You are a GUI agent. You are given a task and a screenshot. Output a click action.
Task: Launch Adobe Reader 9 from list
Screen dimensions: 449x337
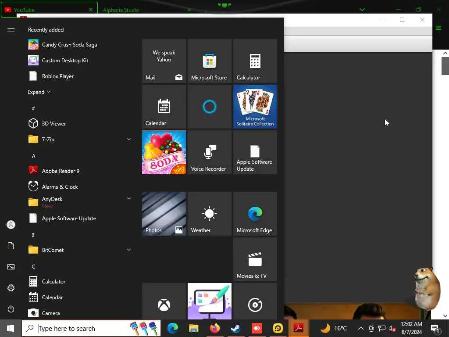click(80, 171)
